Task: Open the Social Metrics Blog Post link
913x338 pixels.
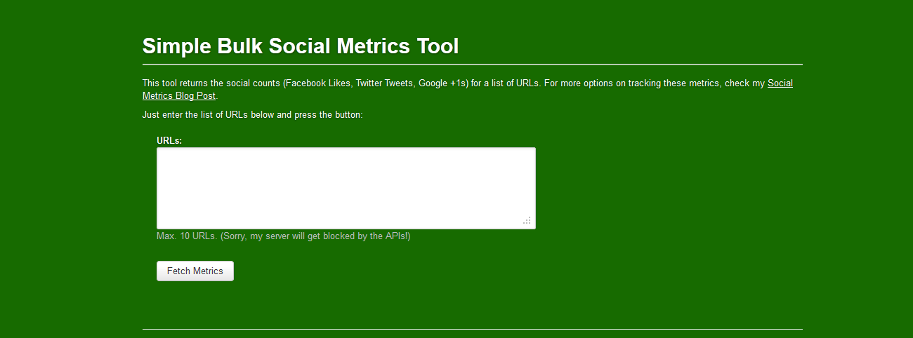Action: 780,83
